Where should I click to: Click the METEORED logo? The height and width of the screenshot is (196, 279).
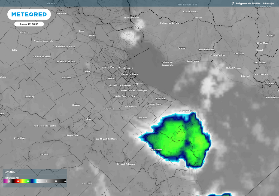point(29,15)
